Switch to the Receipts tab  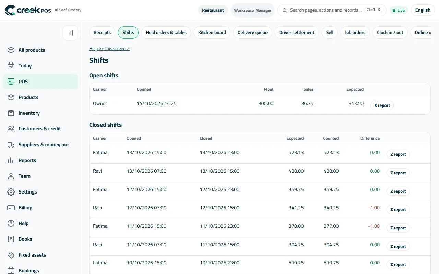click(102, 33)
